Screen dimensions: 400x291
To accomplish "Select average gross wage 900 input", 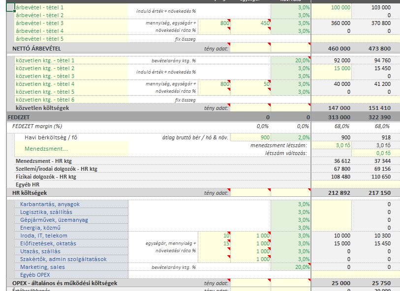I will (x=250, y=137).
